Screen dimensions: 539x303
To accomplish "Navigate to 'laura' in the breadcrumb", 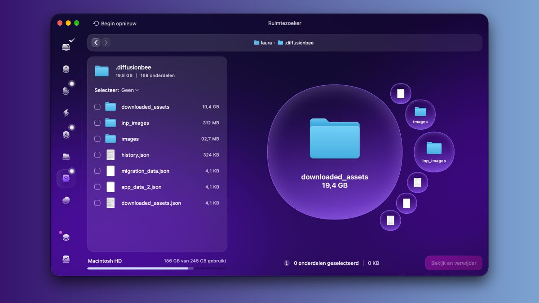I will pyautogui.click(x=263, y=43).
